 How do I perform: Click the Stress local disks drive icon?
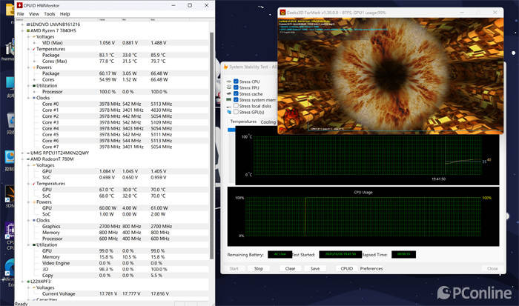(x=228, y=107)
